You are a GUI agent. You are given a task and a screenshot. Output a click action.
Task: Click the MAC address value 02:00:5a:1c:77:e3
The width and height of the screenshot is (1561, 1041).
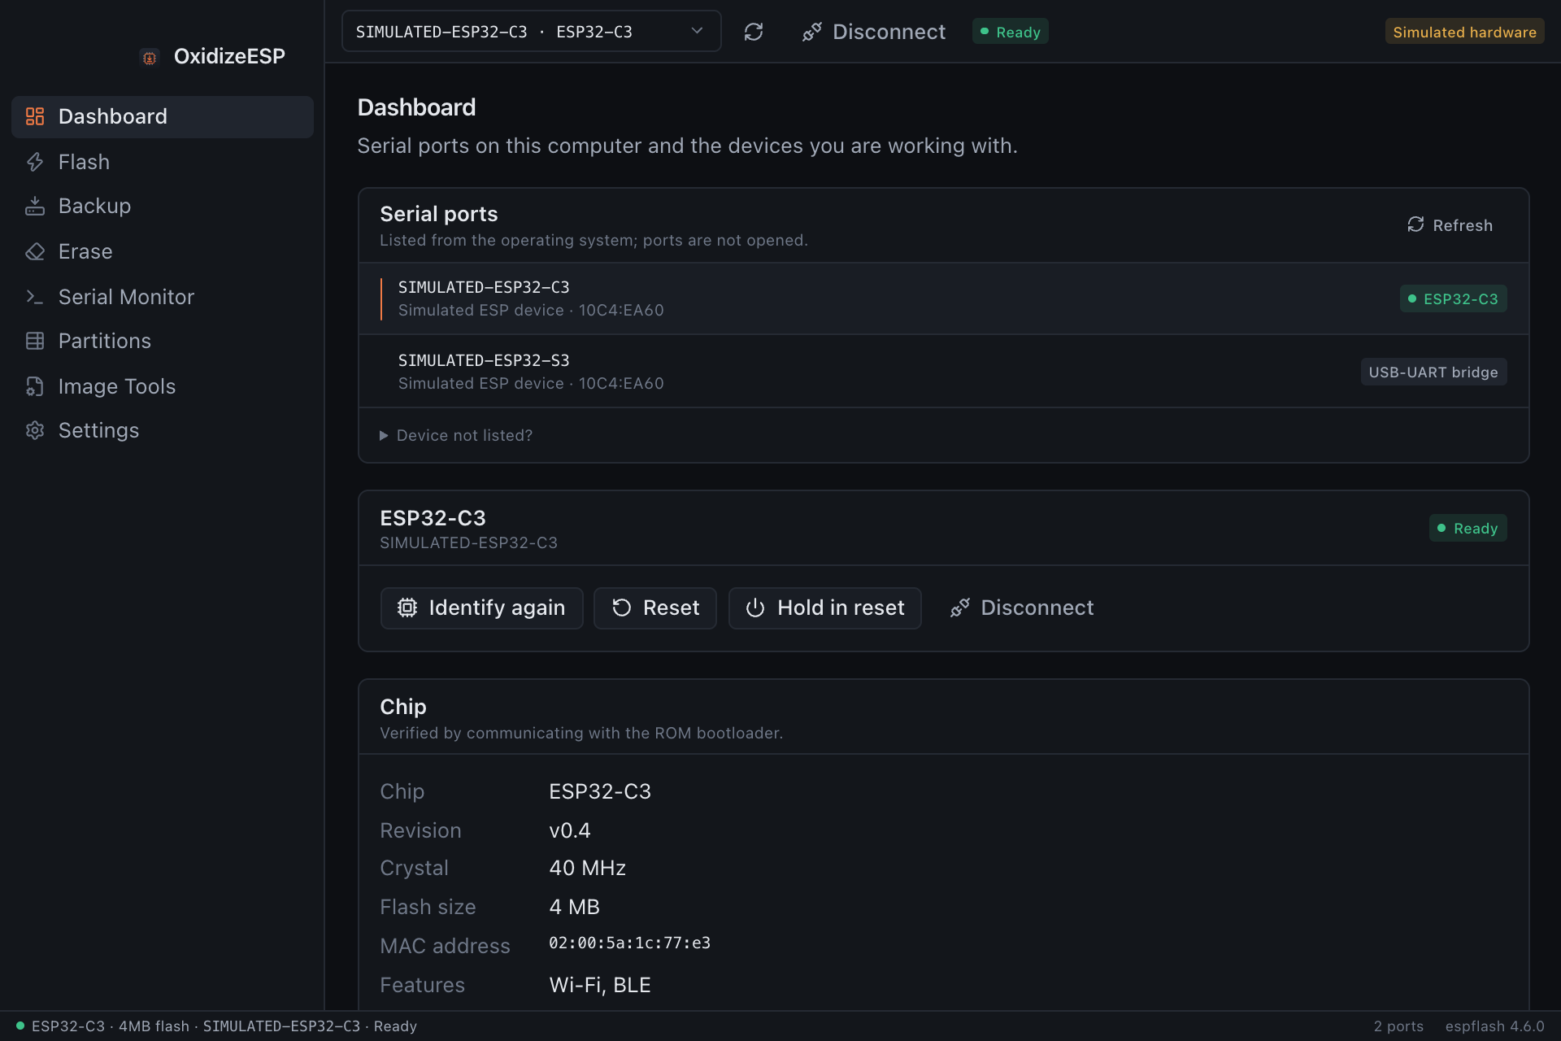pyautogui.click(x=629, y=943)
